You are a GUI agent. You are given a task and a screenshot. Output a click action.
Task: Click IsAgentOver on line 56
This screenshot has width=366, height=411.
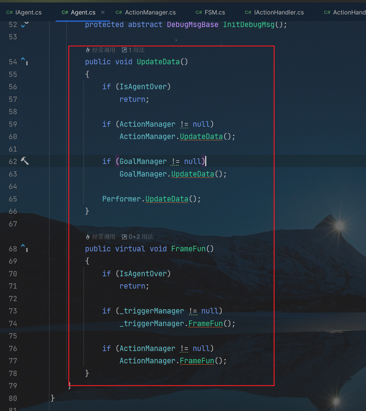click(x=143, y=87)
